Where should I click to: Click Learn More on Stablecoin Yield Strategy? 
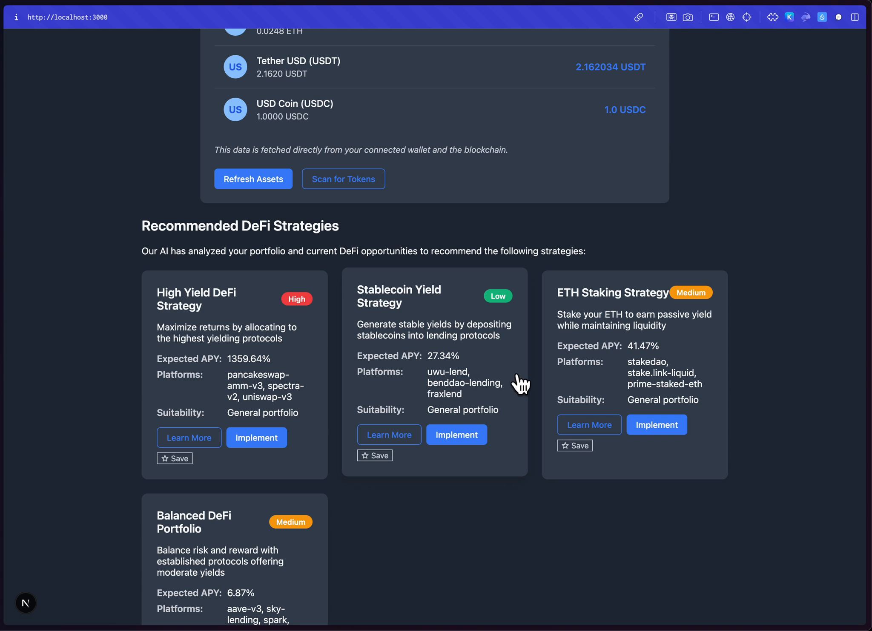coord(389,434)
